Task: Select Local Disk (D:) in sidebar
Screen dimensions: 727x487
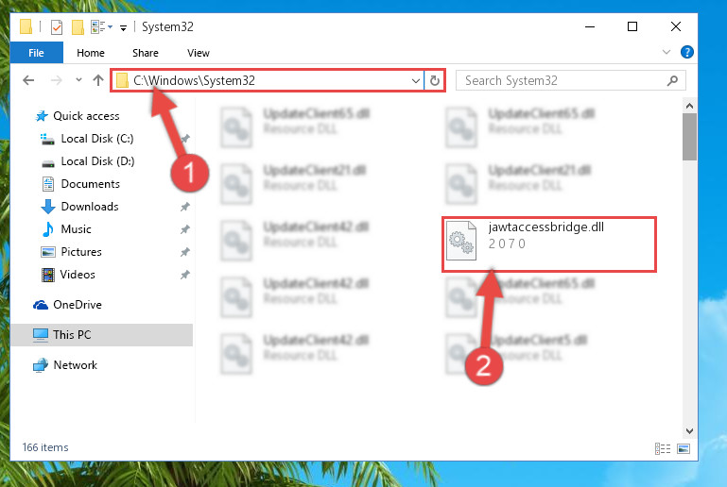Action: coord(97,161)
